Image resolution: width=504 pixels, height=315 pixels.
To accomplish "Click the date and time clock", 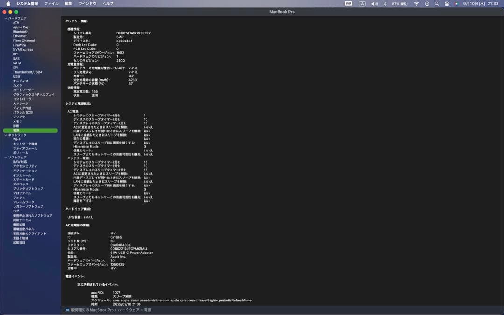I will pos(481,3).
